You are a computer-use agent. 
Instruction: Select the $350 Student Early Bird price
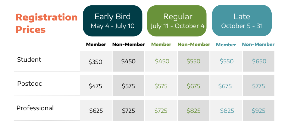click(x=96, y=62)
